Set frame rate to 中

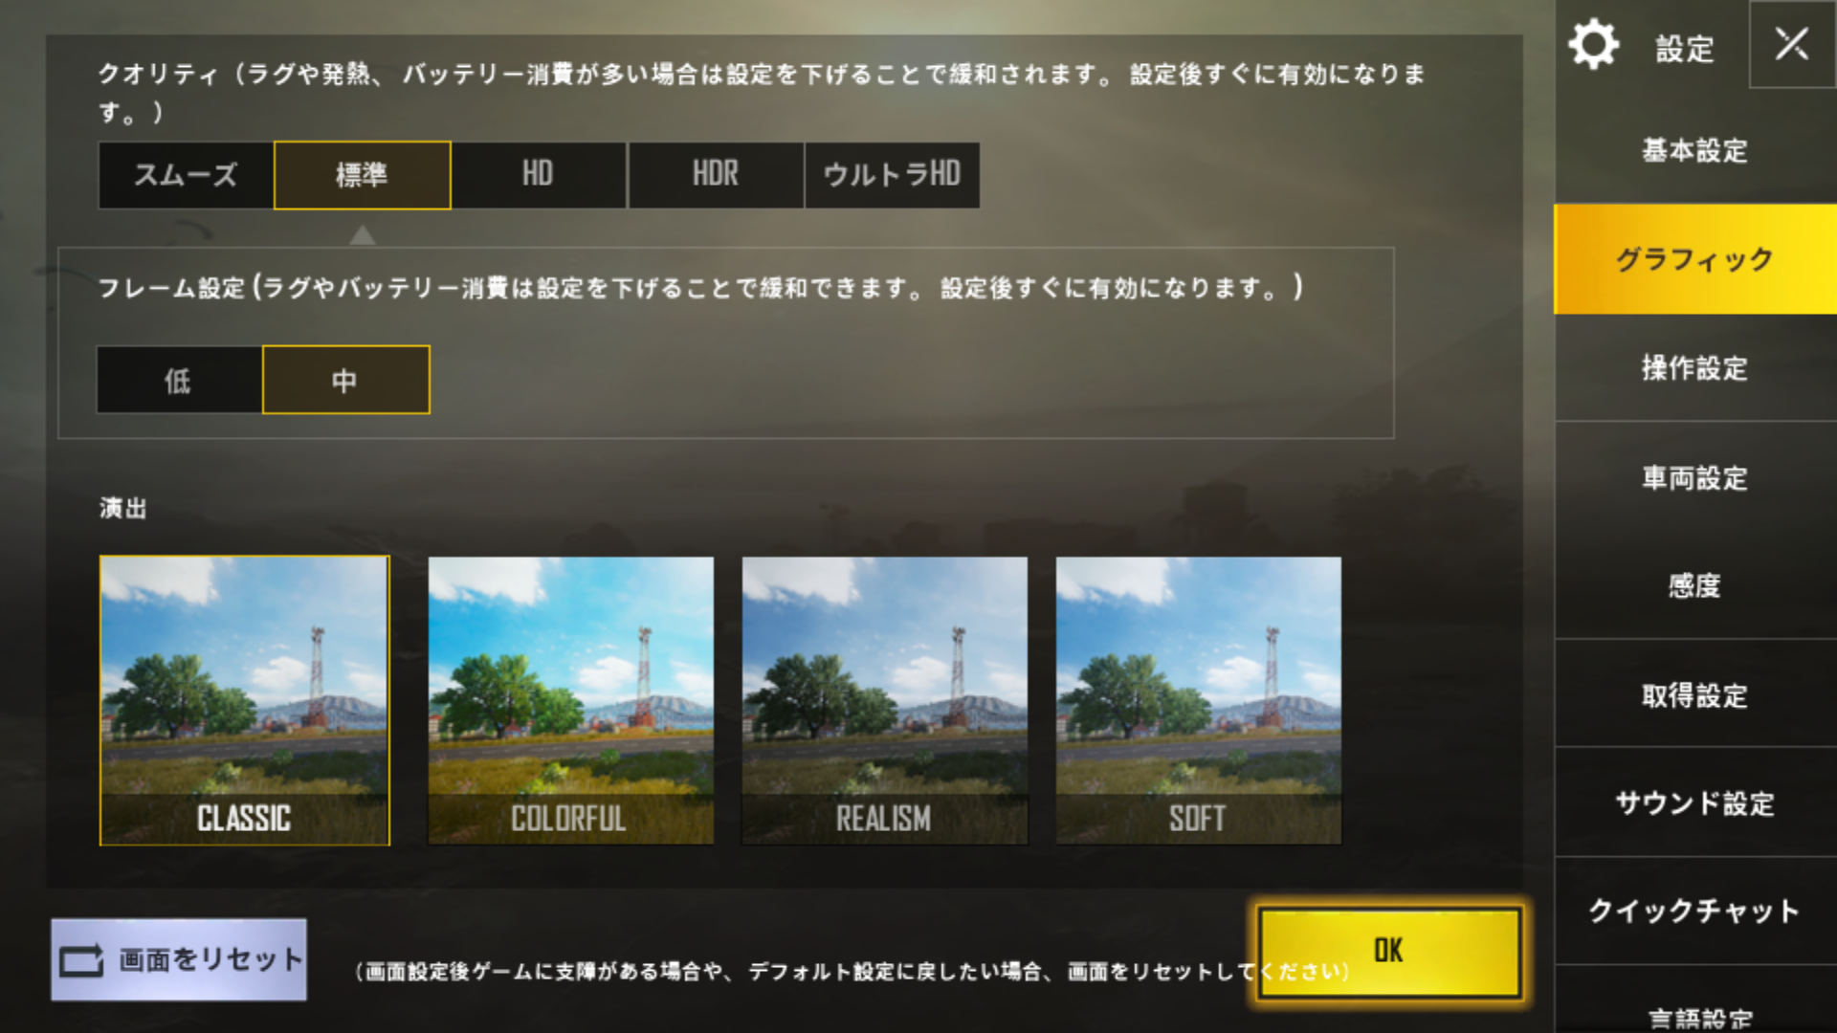(345, 380)
